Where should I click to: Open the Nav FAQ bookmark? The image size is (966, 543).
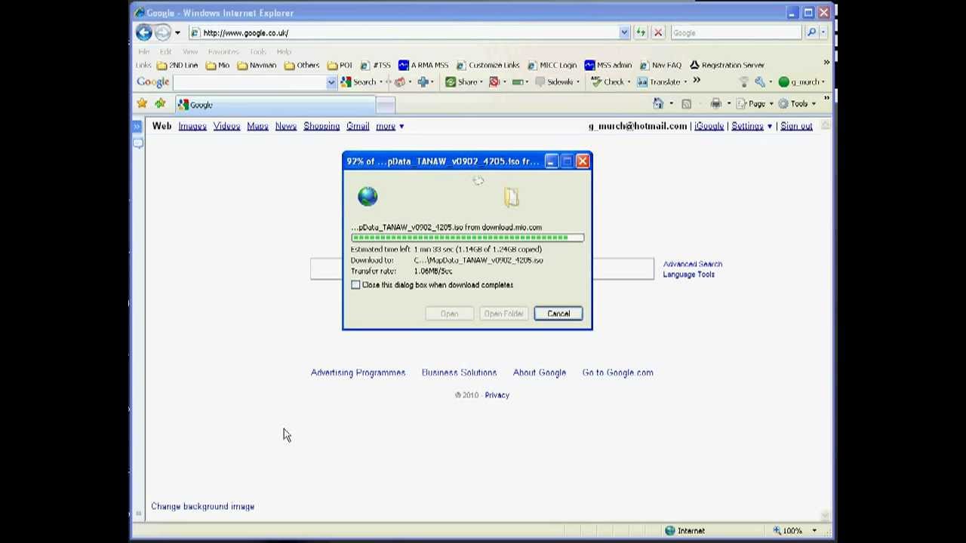(x=660, y=65)
